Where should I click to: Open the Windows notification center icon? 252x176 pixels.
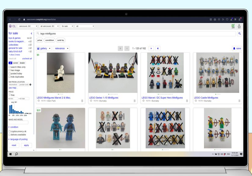tap(241, 154)
